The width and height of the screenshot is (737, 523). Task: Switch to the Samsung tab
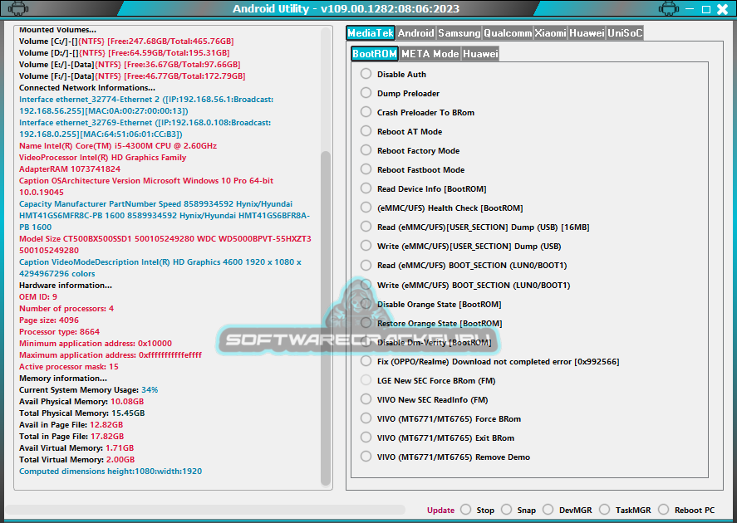point(459,33)
